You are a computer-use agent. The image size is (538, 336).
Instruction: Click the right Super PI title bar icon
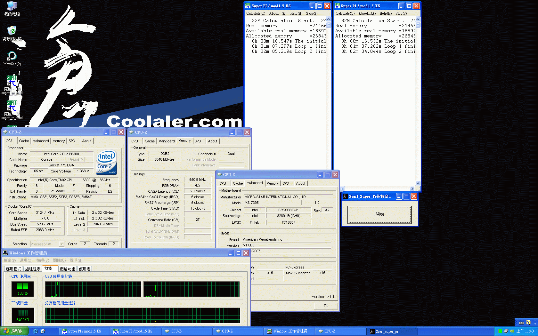click(337, 6)
